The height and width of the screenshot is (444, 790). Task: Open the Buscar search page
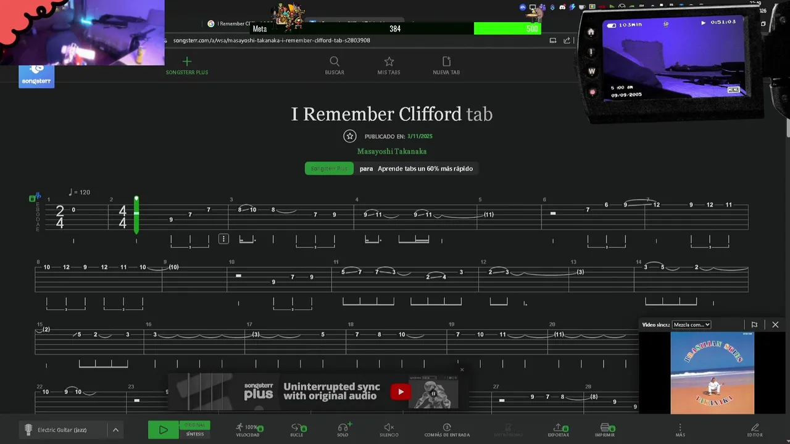click(335, 66)
